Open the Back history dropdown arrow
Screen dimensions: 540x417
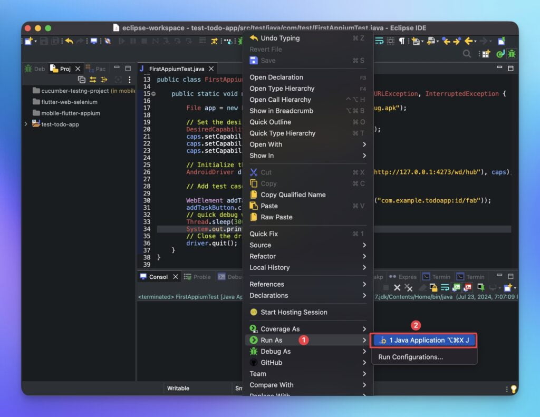click(475, 42)
